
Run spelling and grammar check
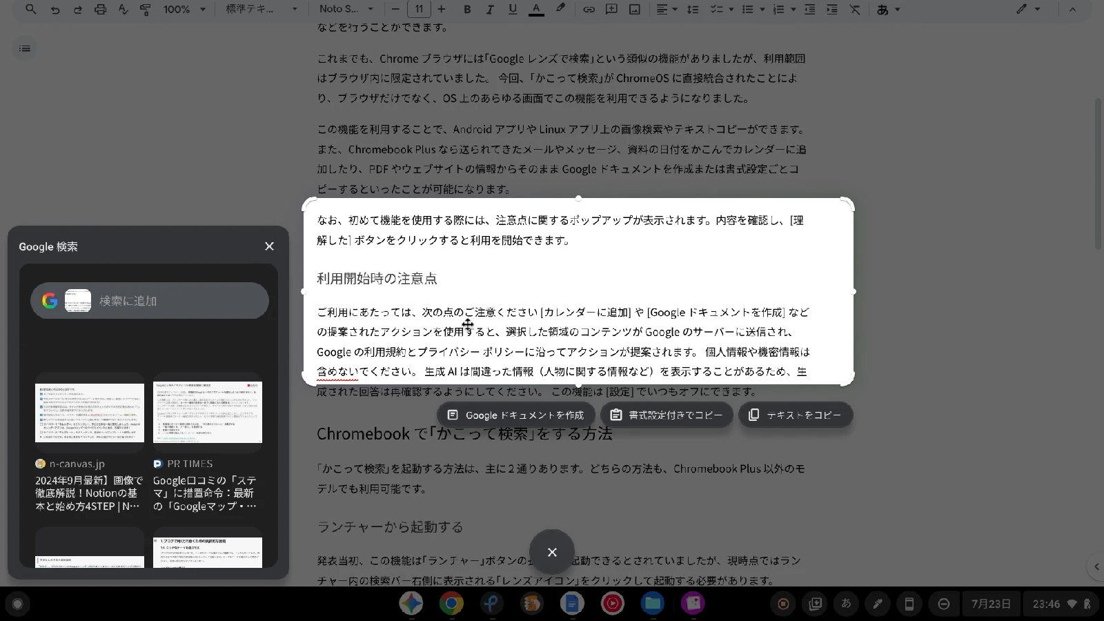pyautogui.click(x=123, y=9)
